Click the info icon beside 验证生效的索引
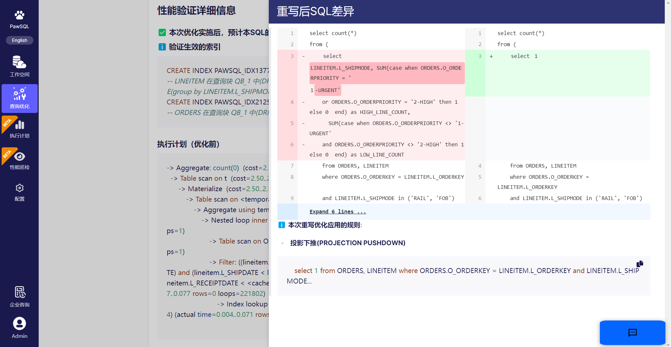Screen dimensions: 671x347 pyautogui.click(x=162, y=47)
